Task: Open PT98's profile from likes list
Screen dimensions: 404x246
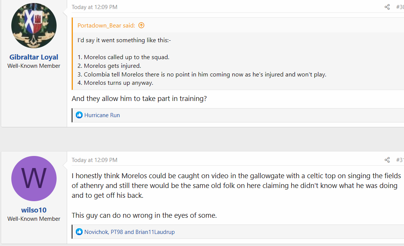Action: 117,232
